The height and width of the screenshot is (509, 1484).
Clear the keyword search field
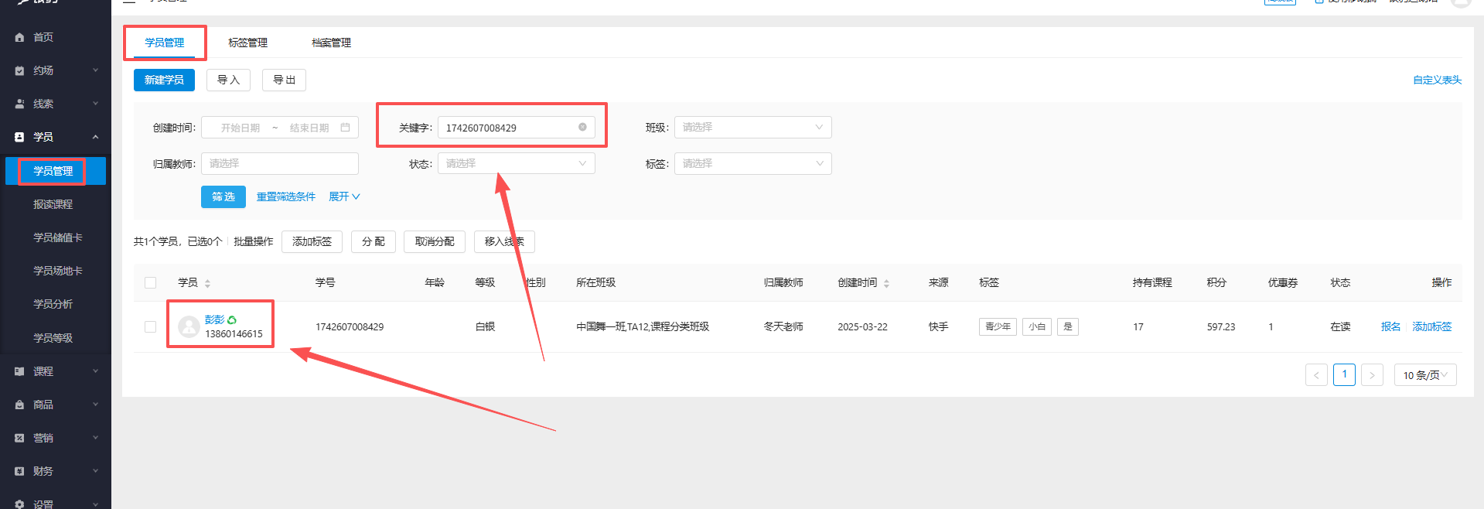click(582, 127)
